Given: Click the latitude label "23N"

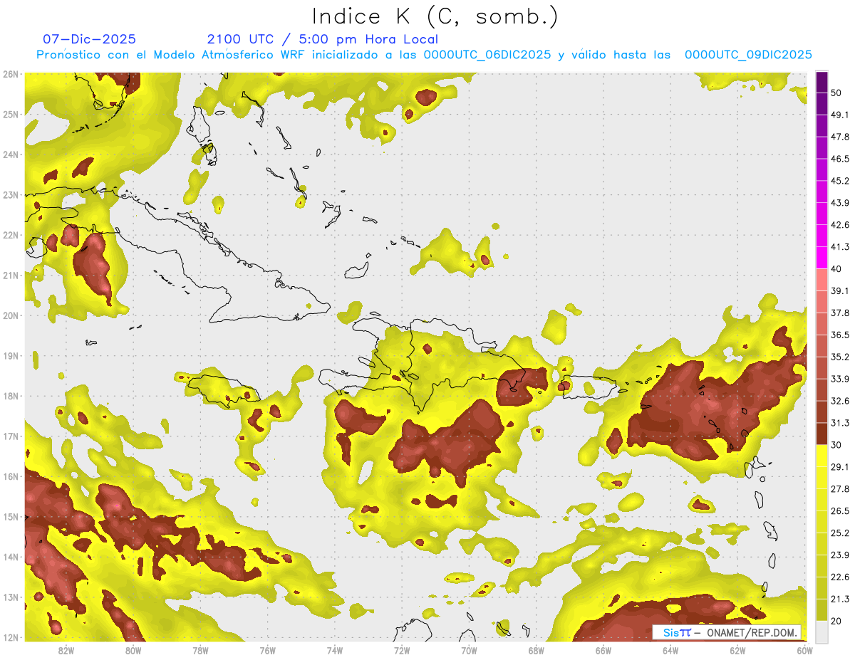Looking at the screenshot, I should pos(11,194).
